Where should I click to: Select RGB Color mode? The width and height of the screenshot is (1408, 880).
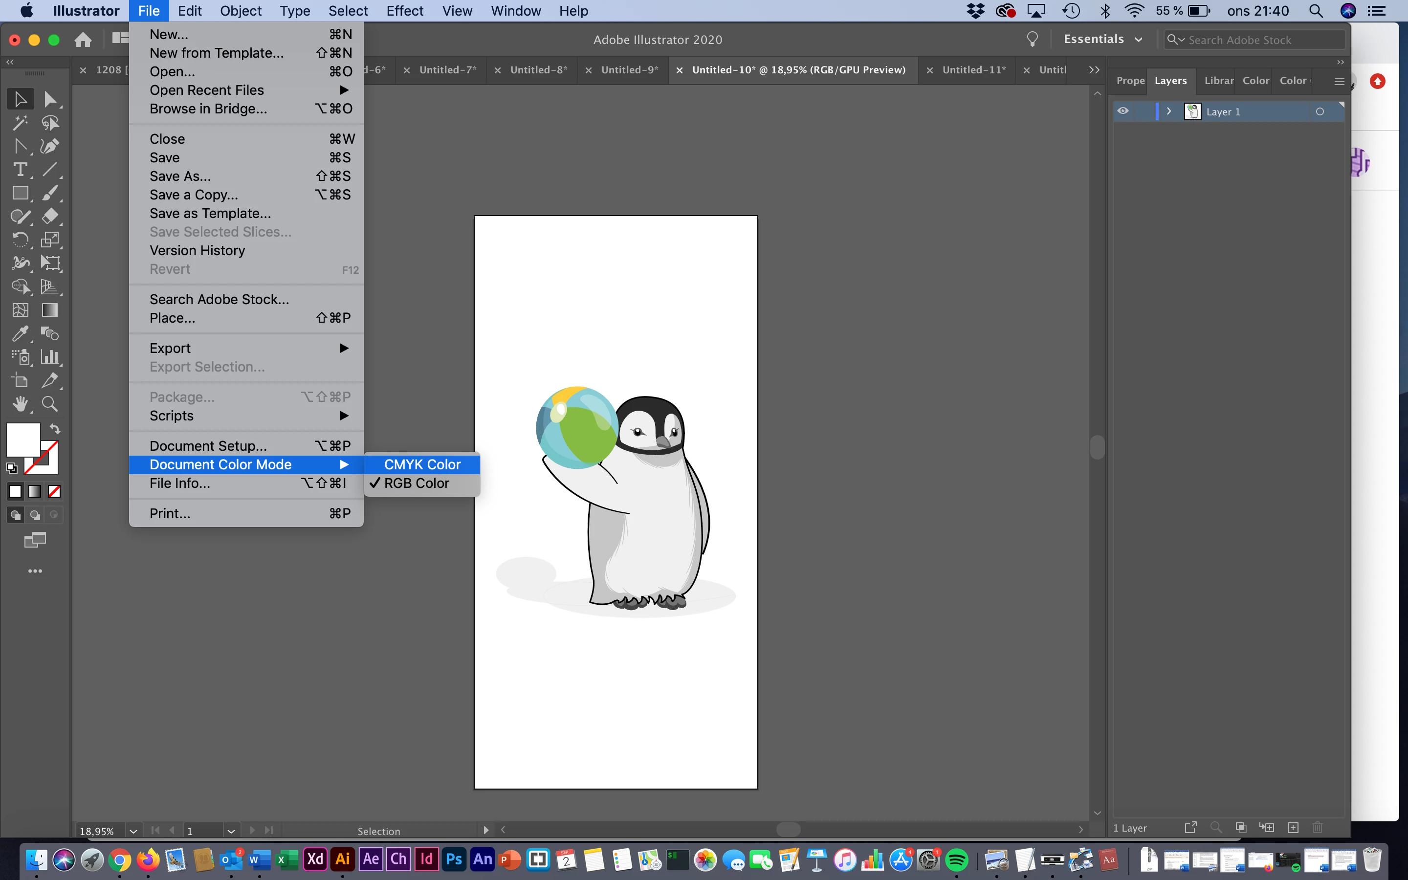coord(417,483)
